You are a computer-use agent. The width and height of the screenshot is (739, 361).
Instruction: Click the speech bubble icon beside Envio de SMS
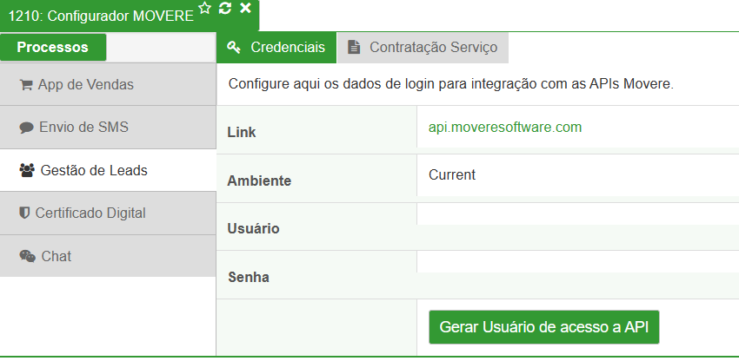[26, 128]
